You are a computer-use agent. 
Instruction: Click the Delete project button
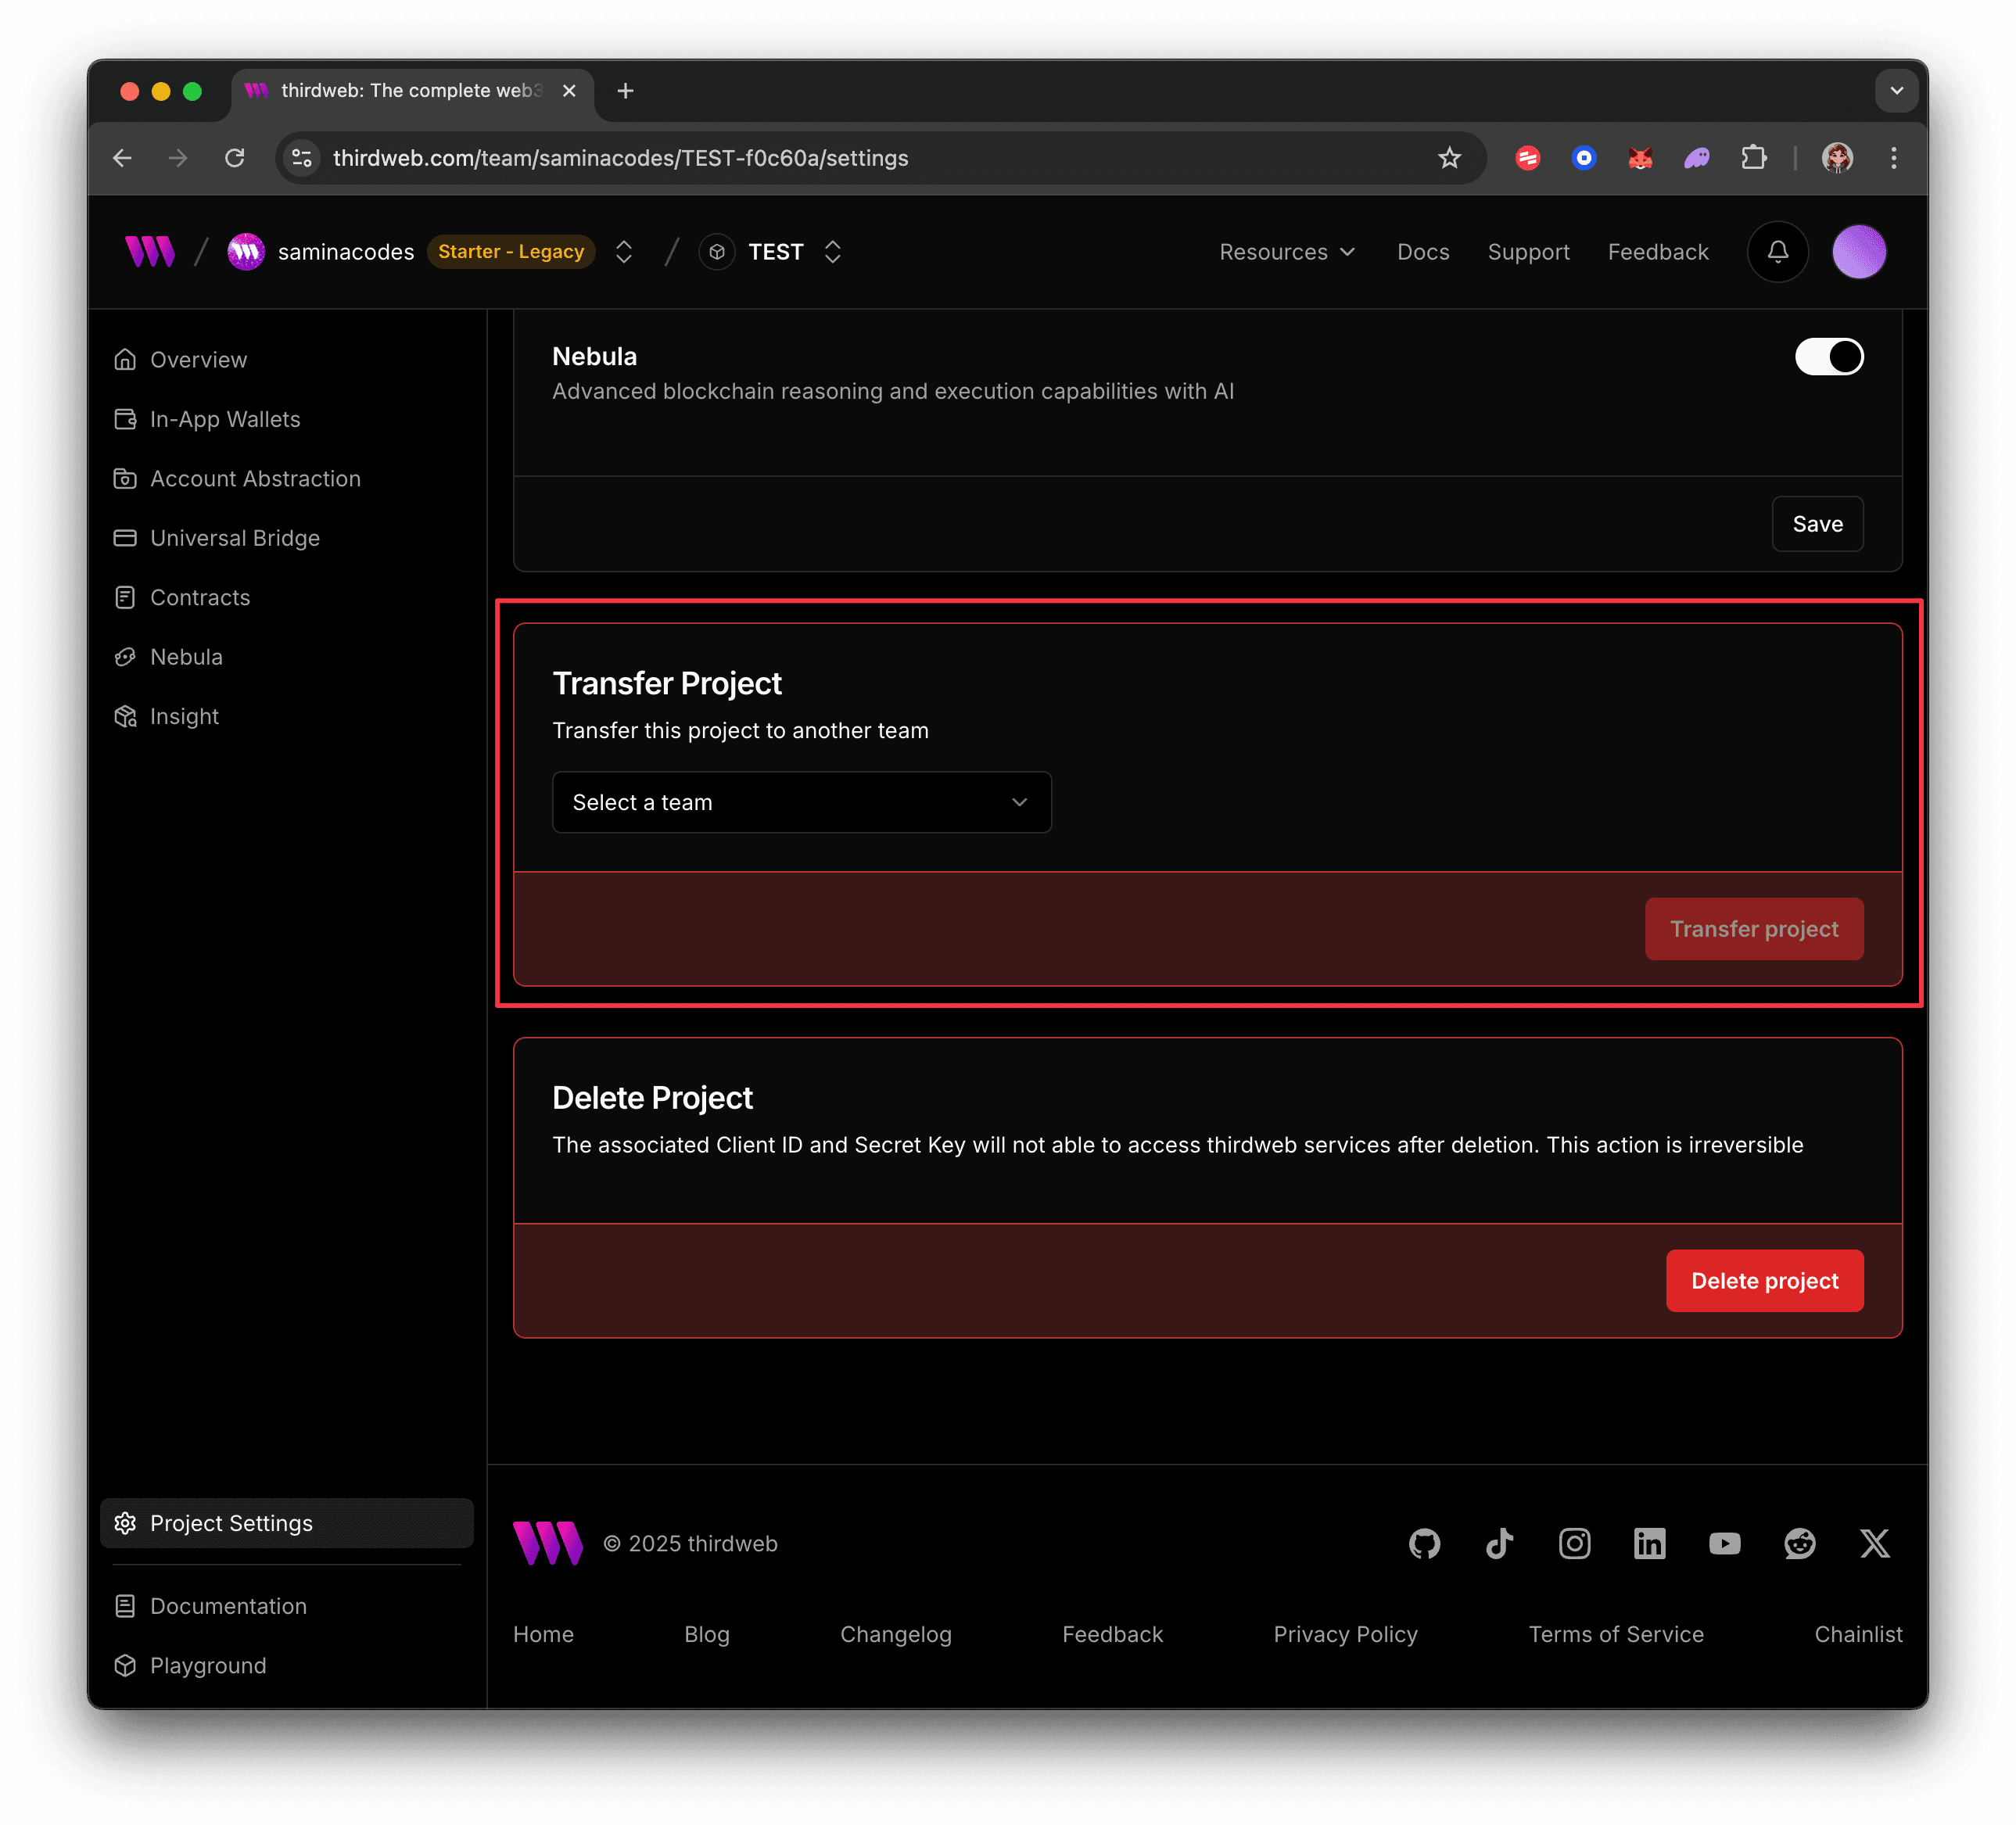[1763, 1281]
